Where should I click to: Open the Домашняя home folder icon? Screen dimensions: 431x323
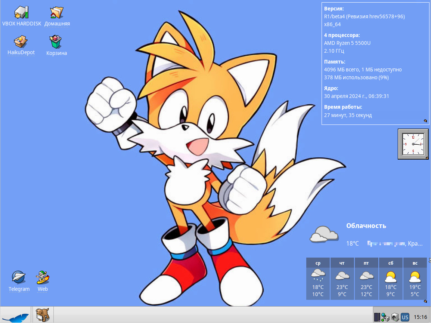coord(57,13)
